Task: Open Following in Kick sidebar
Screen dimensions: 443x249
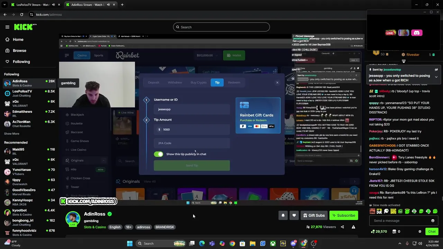Action: tap(17, 62)
